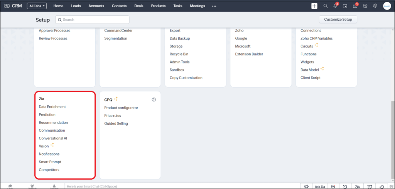Open the Chats icon in the bottom bar
The height and width of the screenshot is (189, 395).
point(10,186)
